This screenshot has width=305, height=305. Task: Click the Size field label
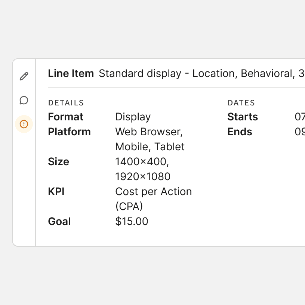point(59,162)
